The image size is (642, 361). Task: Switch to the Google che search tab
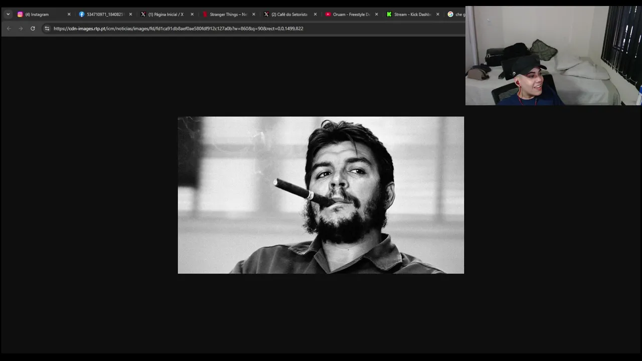click(455, 15)
